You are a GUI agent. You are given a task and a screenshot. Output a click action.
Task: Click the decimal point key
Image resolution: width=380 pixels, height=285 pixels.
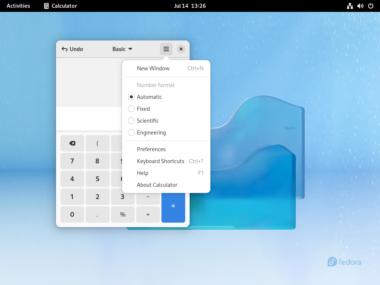(x=98, y=214)
